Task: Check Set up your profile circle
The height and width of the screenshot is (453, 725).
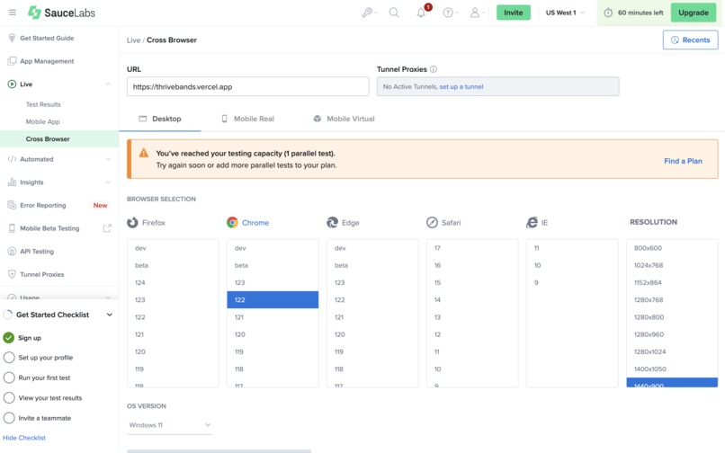Action: 9,358
